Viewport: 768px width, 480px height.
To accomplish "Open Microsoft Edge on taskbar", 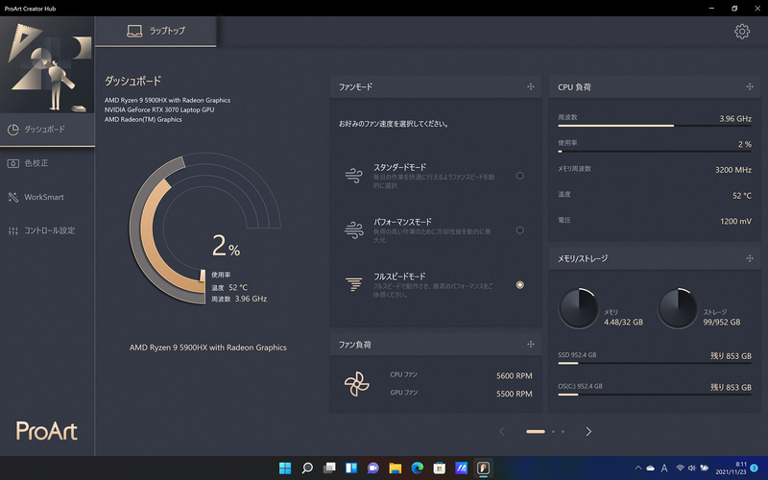I will [x=418, y=468].
